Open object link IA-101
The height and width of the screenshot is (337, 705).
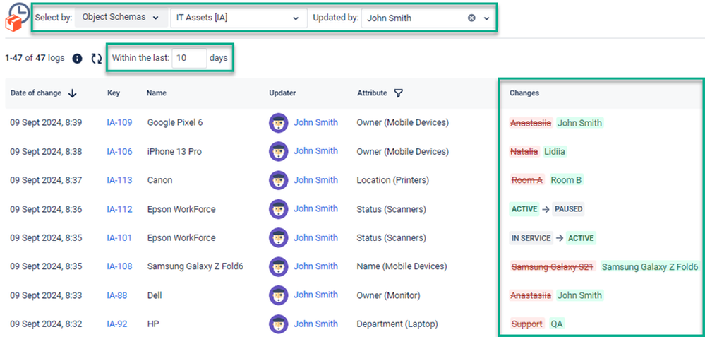click(x=119, y=238)
